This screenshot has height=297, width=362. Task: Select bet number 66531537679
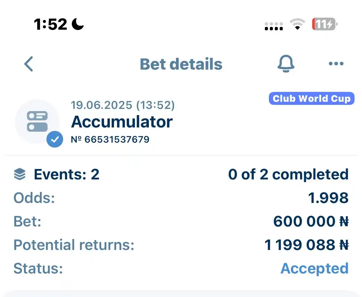tap(110, 140)
